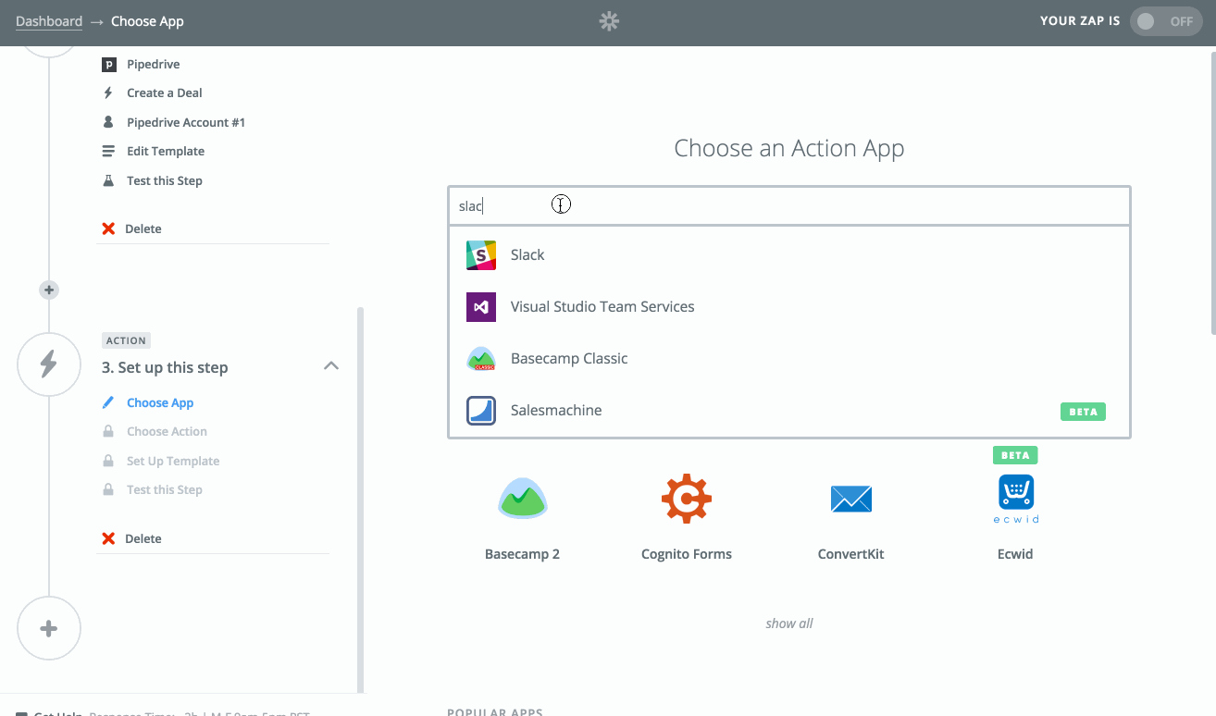1216x716 pixels.
Task: Click the flask icon beside Test this Step
Action: pos(108,180)
